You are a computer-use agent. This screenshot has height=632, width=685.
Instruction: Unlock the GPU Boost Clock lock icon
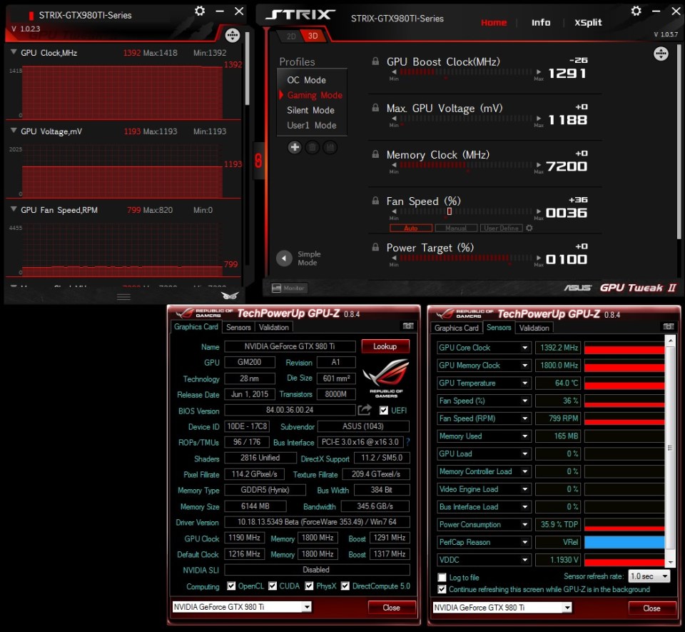375,61
